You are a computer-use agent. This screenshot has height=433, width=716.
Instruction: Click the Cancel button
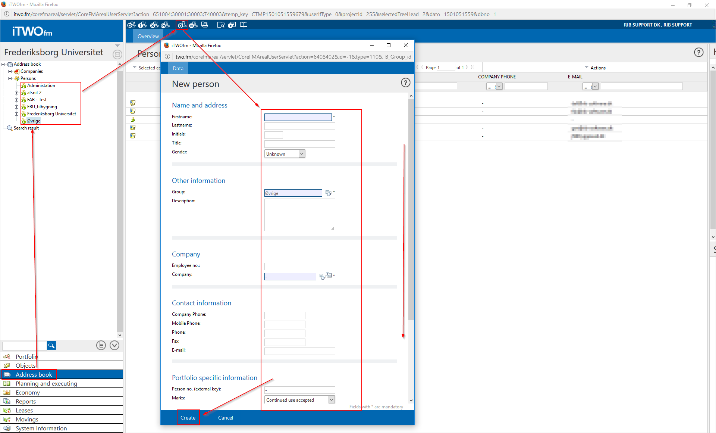pos(225,418)
